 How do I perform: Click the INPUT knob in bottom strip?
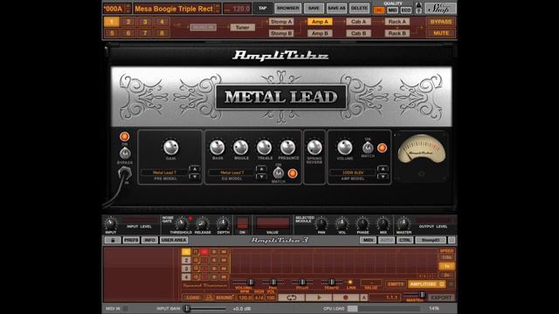point(111,224)
